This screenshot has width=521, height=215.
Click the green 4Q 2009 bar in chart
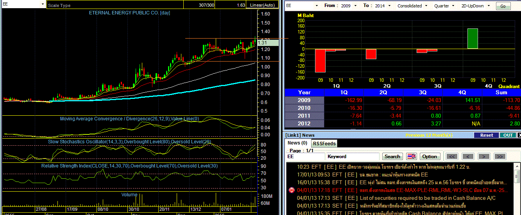pyautogui.click(x=473, y=39)
